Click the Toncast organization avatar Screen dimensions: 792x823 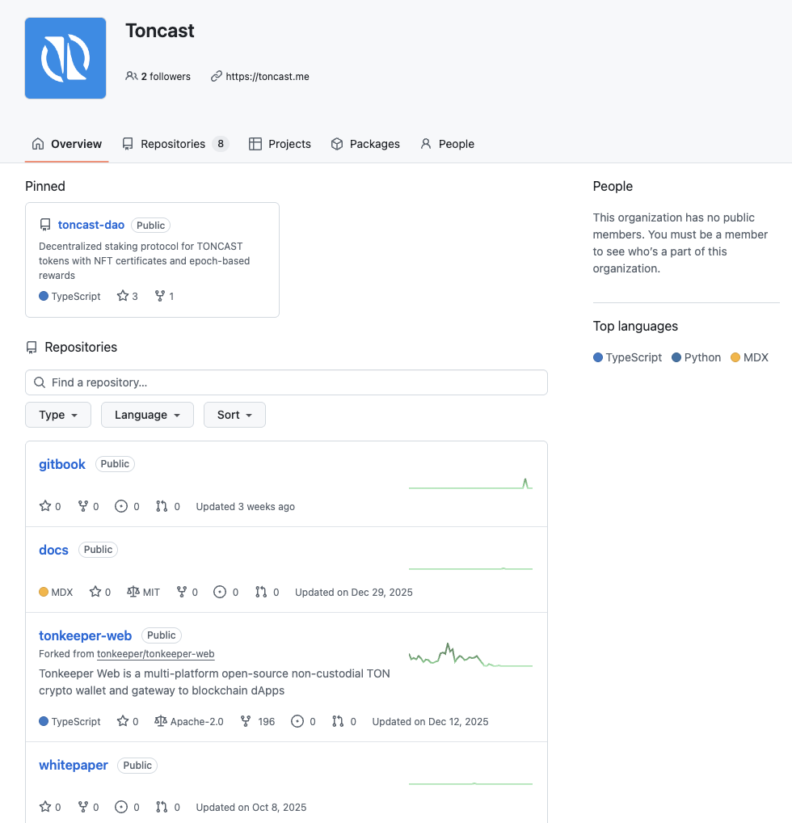point(65,57)
